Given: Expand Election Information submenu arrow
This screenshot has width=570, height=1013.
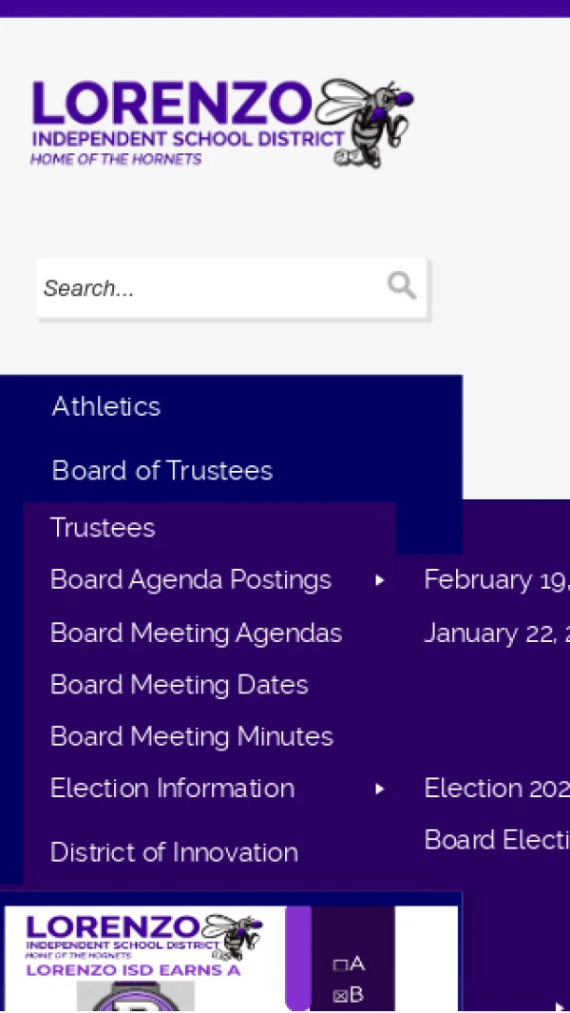Looking at the screenshot, I should point(380,789).
